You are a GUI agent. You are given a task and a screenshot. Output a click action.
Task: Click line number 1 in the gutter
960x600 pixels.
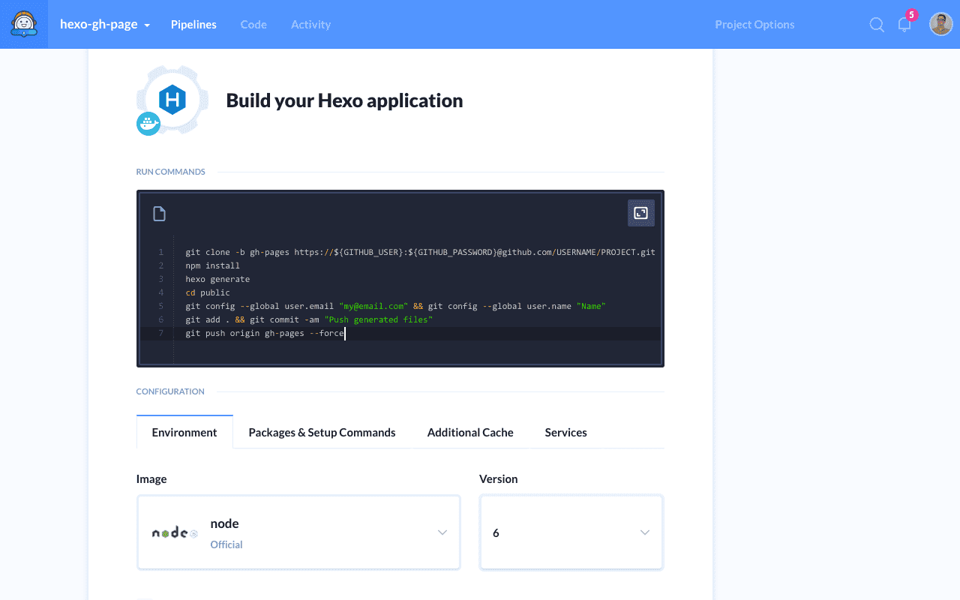[160, 252]
